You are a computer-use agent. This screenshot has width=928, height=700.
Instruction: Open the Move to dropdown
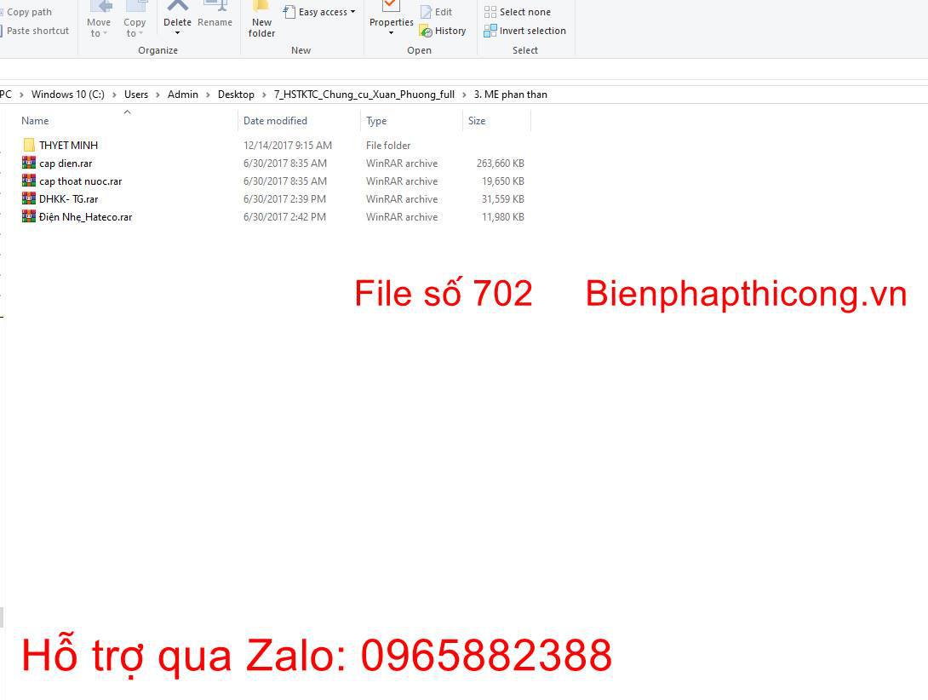99,27
